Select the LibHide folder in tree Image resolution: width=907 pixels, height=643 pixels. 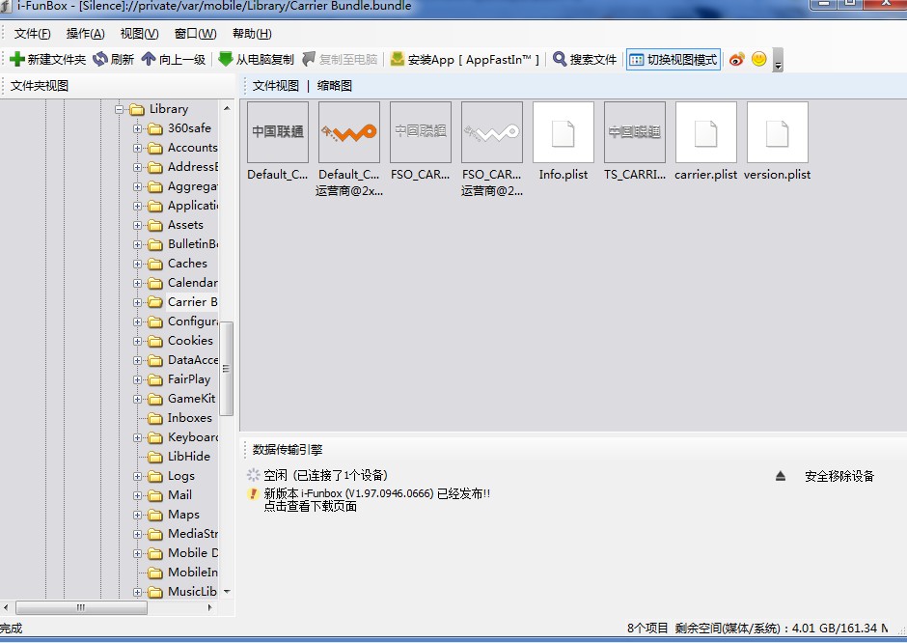click(x=188, y=456)
